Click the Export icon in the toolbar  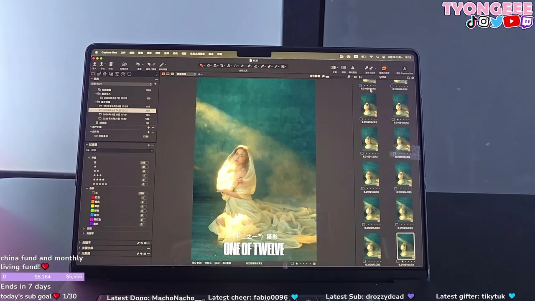pyautogui.click(x=102, y=64)
